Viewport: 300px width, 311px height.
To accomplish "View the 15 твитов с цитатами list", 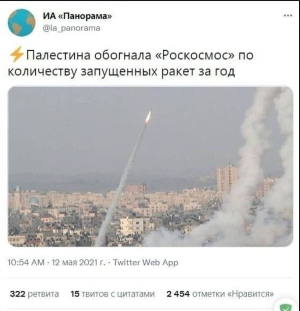I will pyautogui.click(x=113, y=294).
